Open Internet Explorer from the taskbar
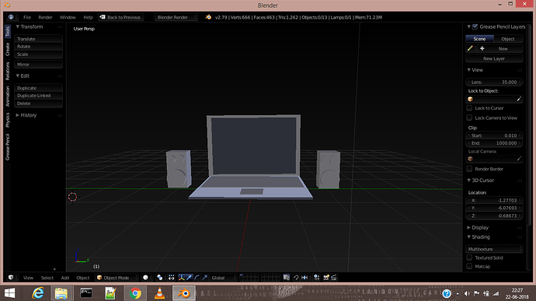 pos(37,293)
